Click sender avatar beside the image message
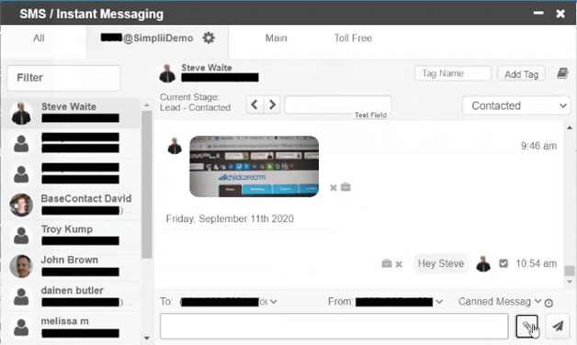Image resolution: width=577 pixels, height=345 pixels. (175, 146)
